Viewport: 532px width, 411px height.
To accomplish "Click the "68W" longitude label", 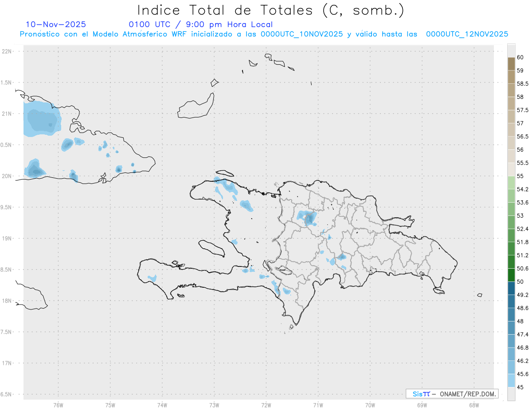I will pos(473,405).
